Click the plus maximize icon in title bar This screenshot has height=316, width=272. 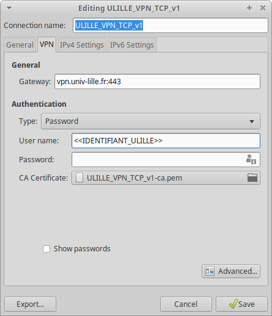[249, 8]
